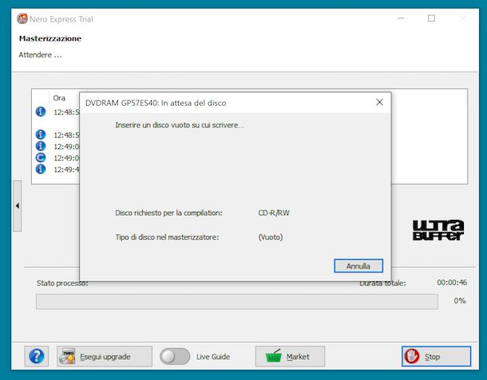Image resolution: width=487 pixels, height=380 pixels.
Task: Click the info icon for 12:48:5 first log row
Action: 41,112
